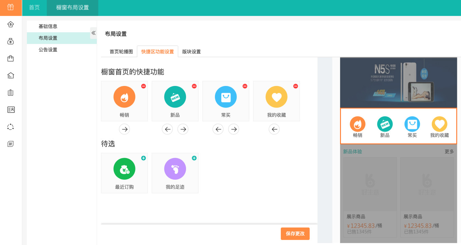
Task: Switch to 首页轮播图 tab
Action: tap(121, 51)
